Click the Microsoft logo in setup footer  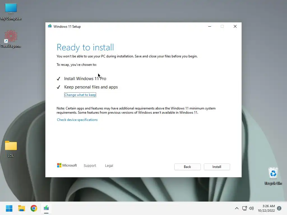(x=67, y=165)
